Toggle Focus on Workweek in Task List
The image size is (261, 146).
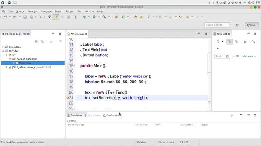click(x=245, y=41)
